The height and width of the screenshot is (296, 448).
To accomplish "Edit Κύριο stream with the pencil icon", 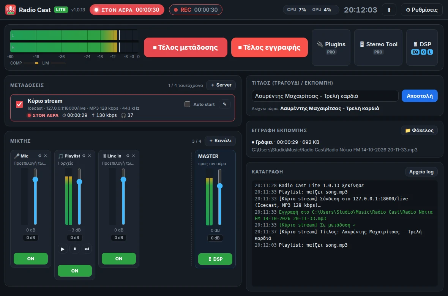I will [225, 104].
